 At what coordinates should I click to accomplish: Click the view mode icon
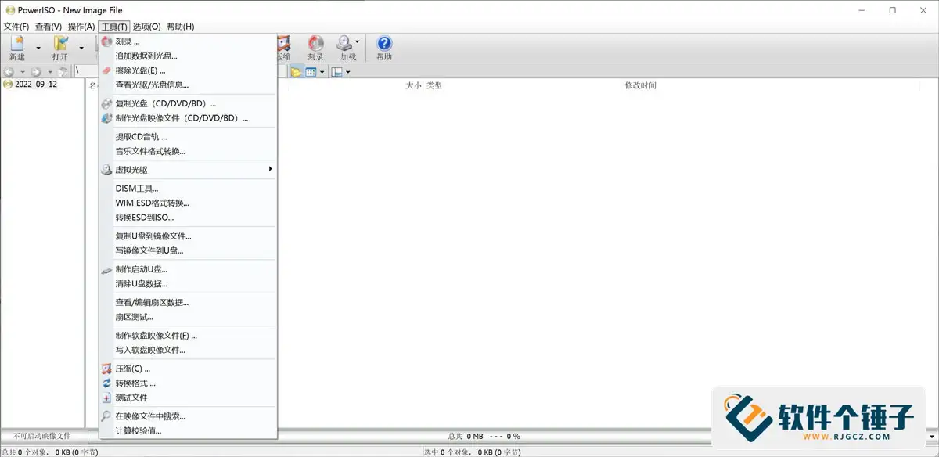pyautogui.click(x=311, y=72)
